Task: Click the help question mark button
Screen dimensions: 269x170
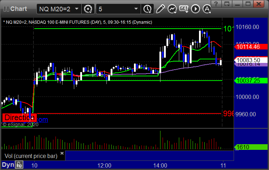Action: coord(216,4)
